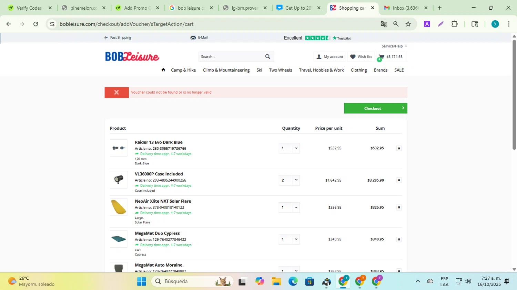
Task: Go to the BOB Leisure home icon
Action: (x=163, y=70)
